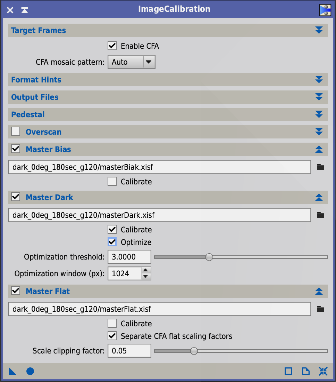Open the CFA mosaic pattern dropdown
This screenshot has width=336, height=382.
coord(132,62)
